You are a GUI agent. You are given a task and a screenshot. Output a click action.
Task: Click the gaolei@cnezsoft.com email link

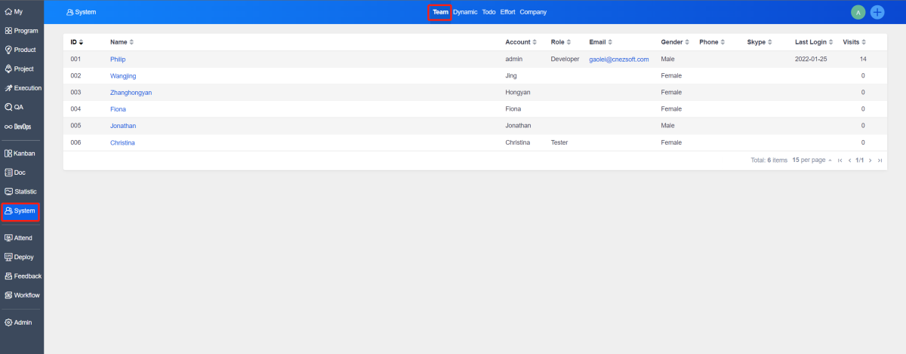(618, 59)
